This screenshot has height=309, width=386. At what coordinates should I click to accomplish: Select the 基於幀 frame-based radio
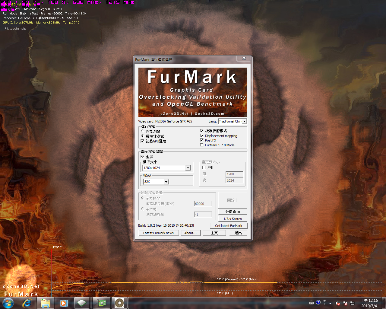click(142, 209)
